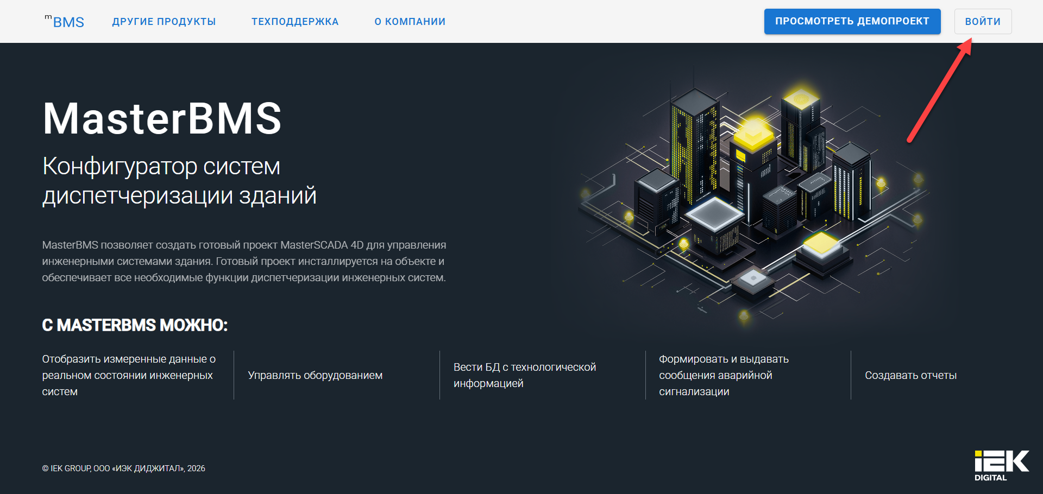Go to О КОМПАНИИ section

pos(410,22)
